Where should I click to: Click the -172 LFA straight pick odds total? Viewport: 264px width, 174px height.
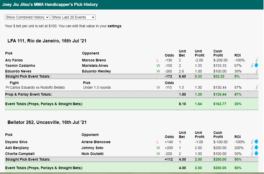click(168, 76)
